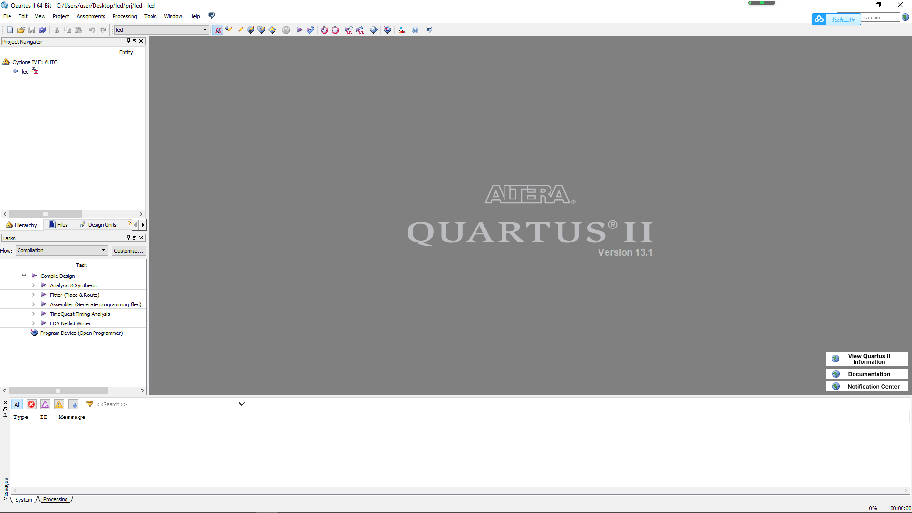Click the Tasks panel horizontal scrollbar
912x513 pixels.
point(58,390)
